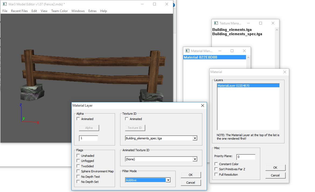Close the Material Manager window
This screenshot has height=192, width=315.
[244, 51]
